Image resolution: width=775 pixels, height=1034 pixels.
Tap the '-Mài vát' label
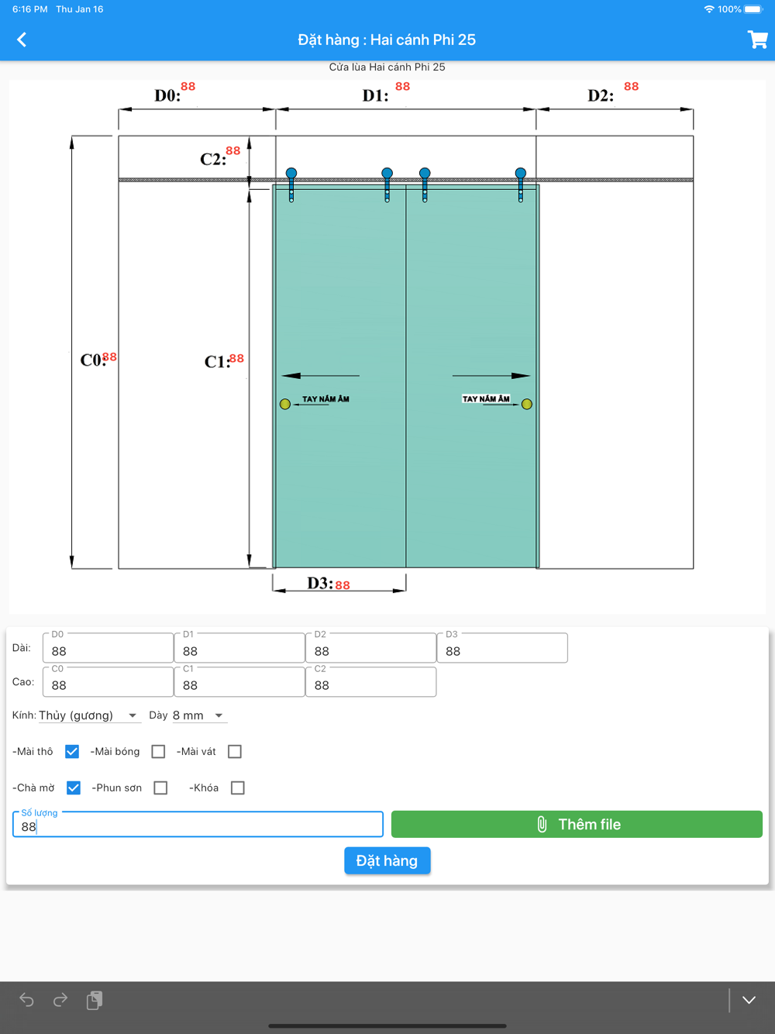(x=196, y=752)
